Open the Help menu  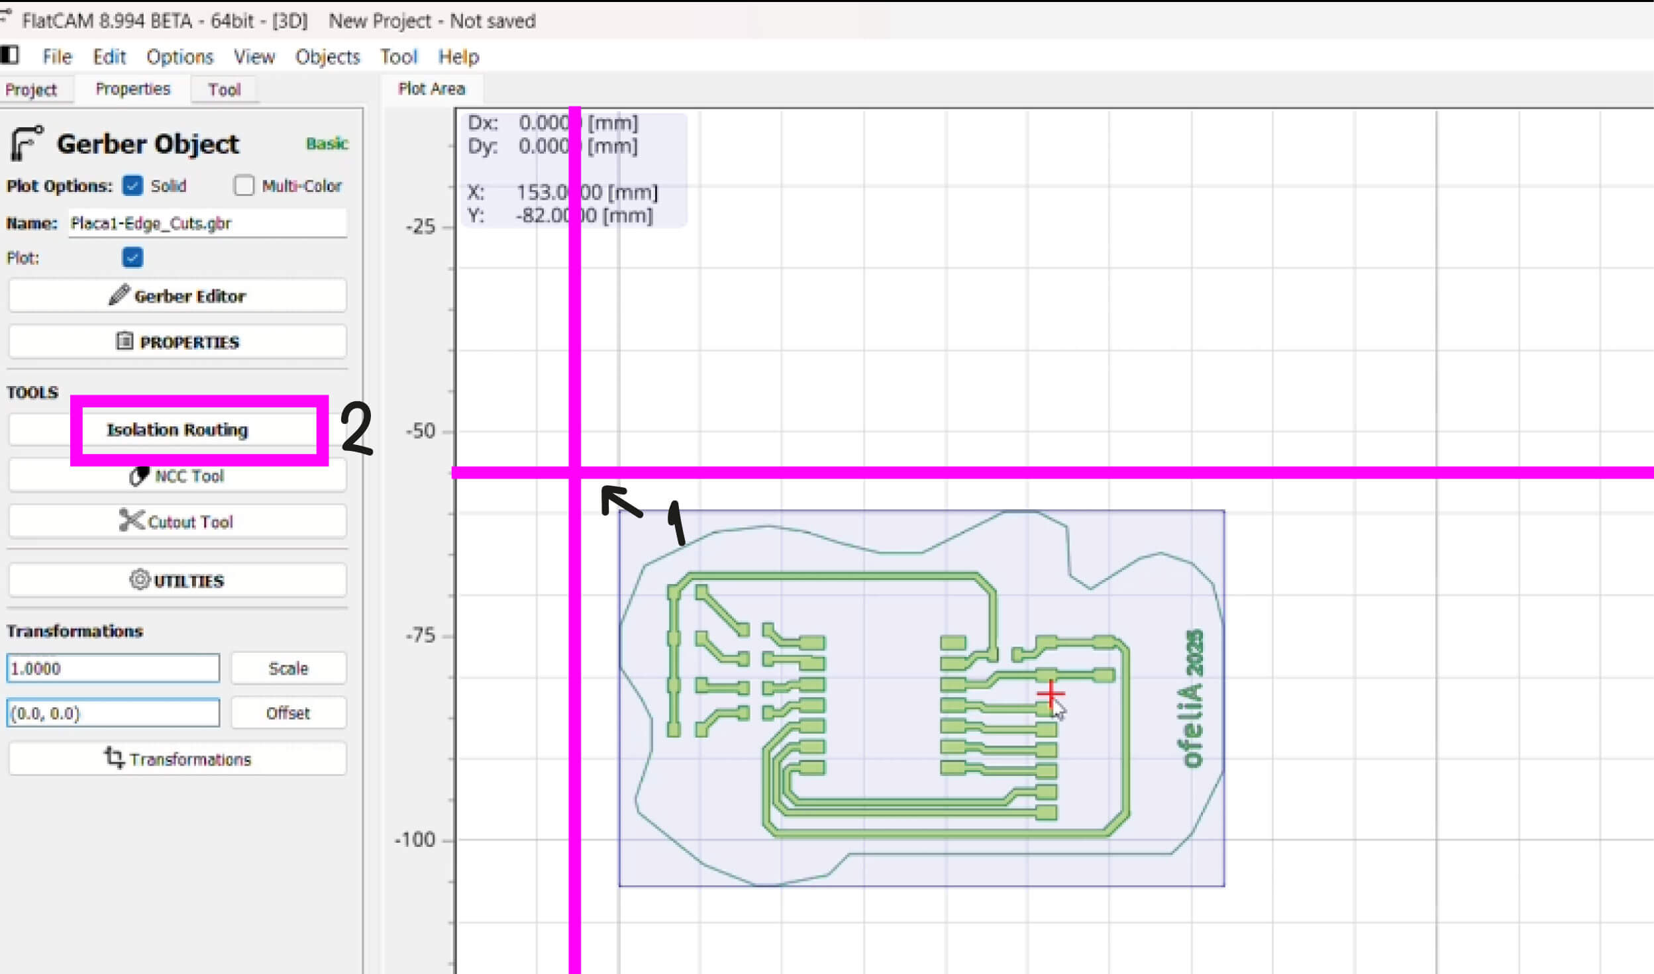pyautogui.click(x=458, y=57)
